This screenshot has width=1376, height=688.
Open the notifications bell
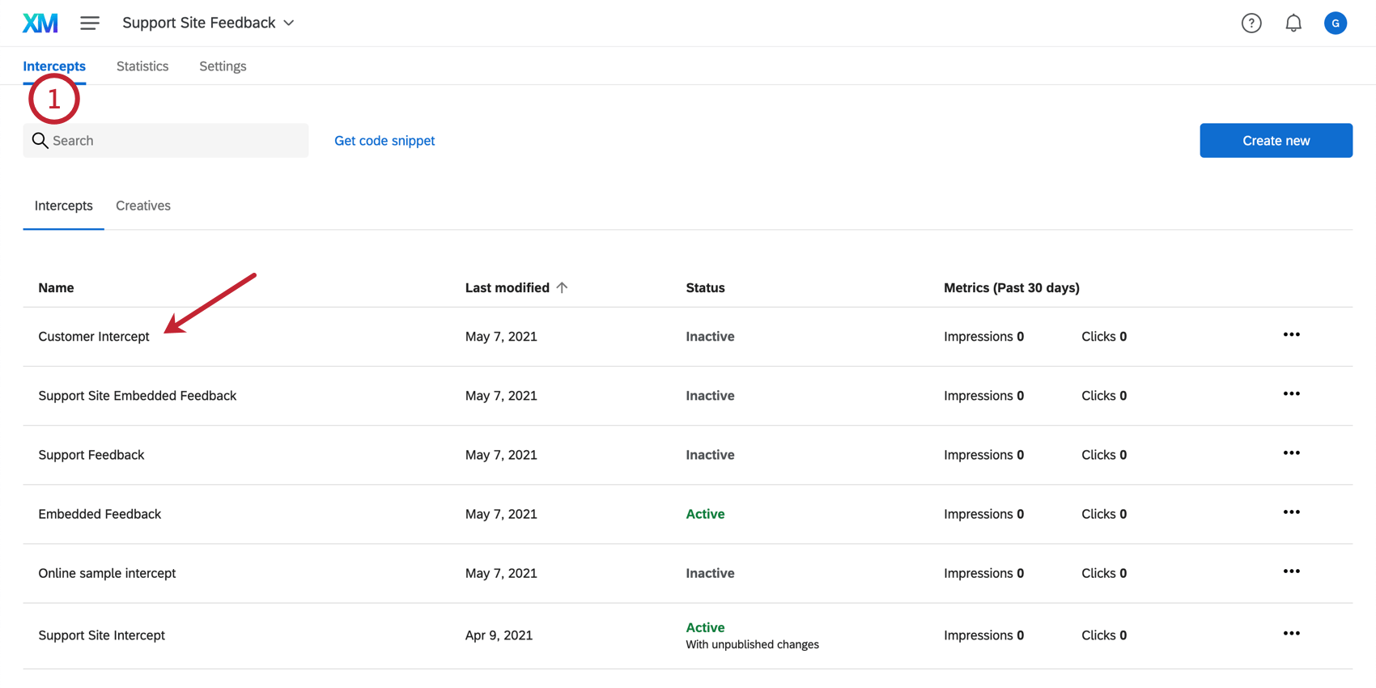(x=1293, y=23)
